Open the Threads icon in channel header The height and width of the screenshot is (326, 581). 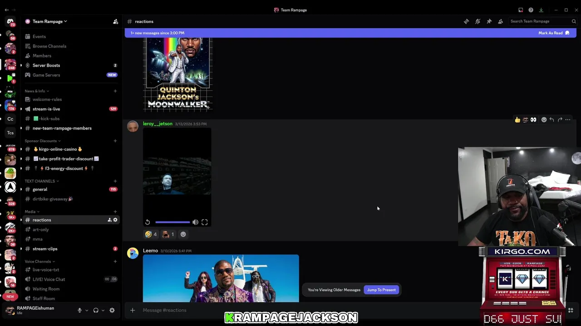(466, 21)
